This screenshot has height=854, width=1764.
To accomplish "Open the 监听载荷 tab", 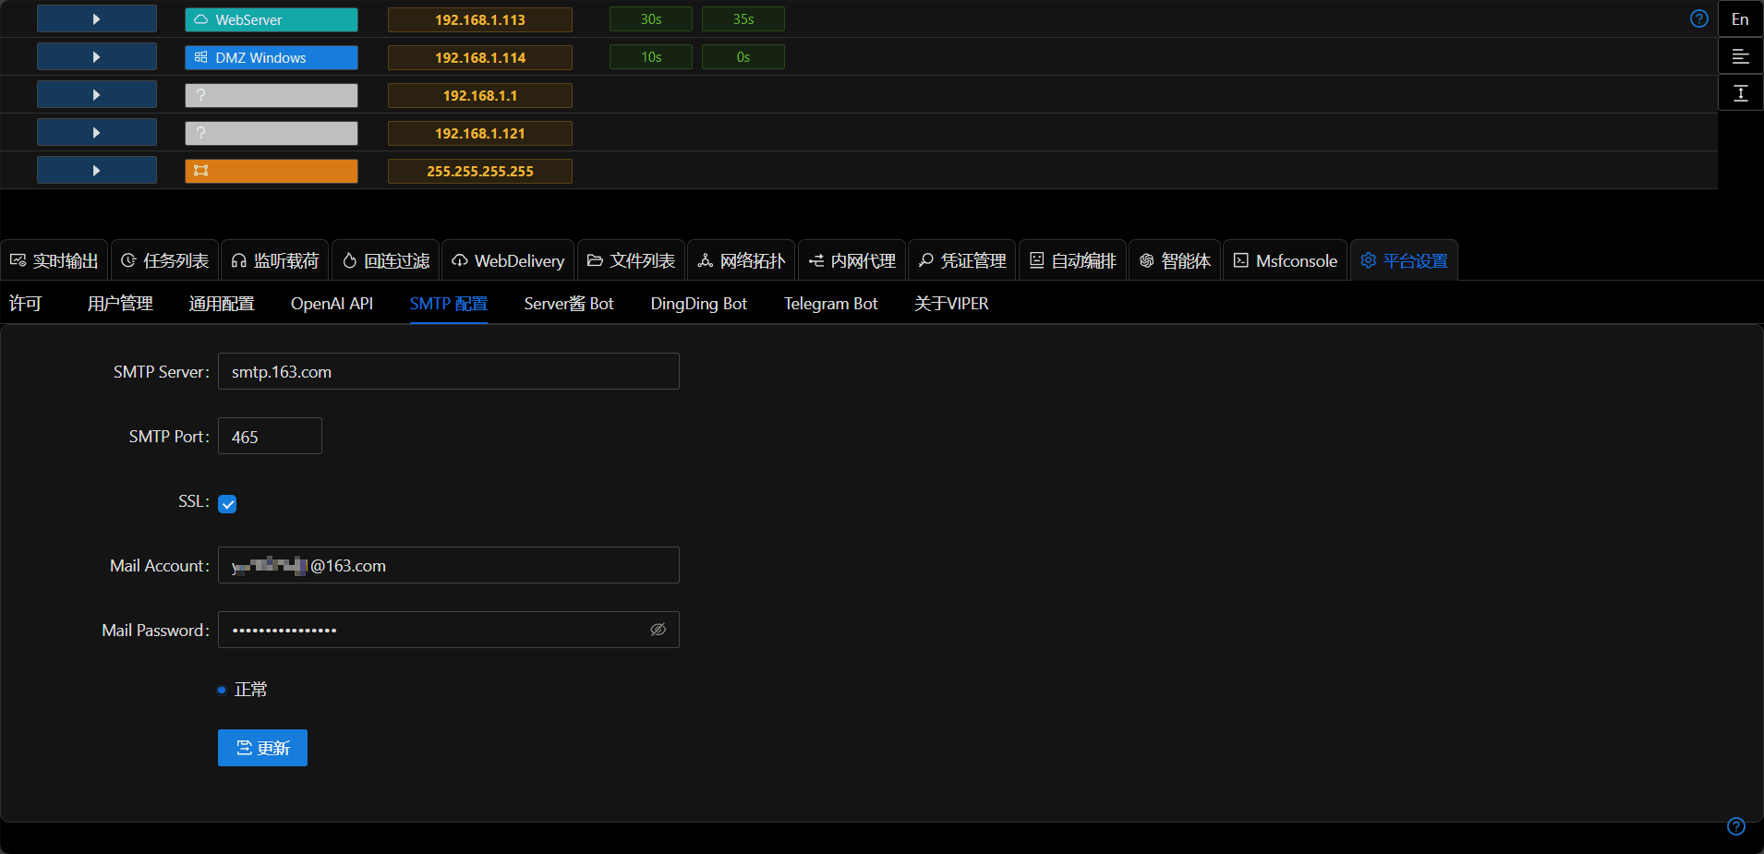I will 274,260.
